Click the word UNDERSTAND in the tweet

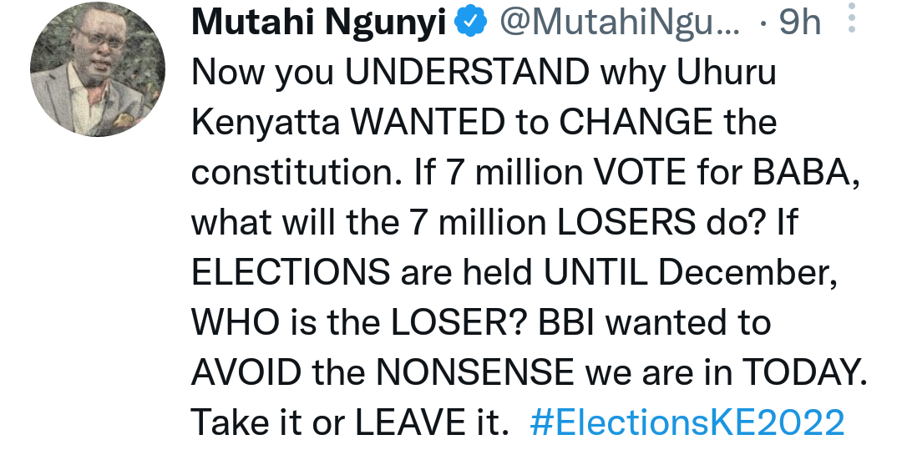coord(468,73)
